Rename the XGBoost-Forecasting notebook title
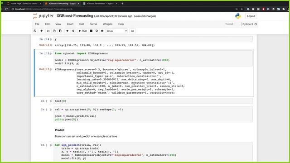Screen dimensions: 290x163 (75, 16)
